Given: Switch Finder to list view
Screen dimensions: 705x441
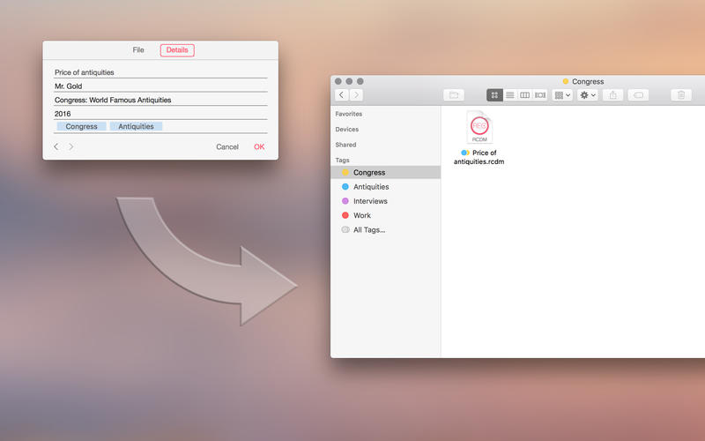Looking at the screenshot, I should click(510, 95).
